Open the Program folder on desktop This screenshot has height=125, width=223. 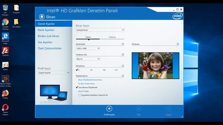click(x=16, y=9)
